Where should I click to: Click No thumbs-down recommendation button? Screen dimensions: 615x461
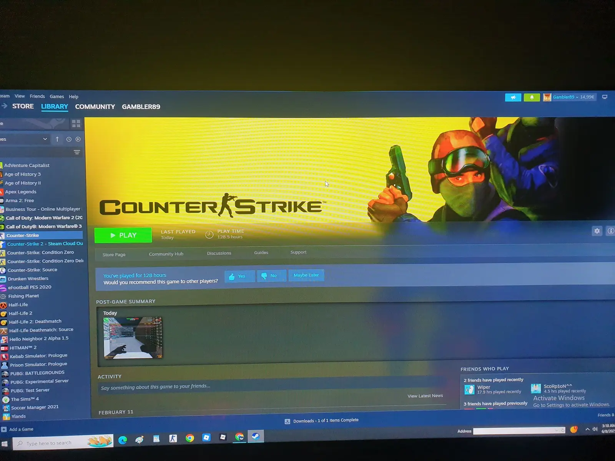(271, 276)
